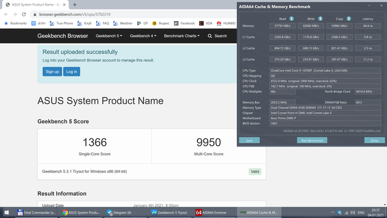This screenshot has height=218, width=387.
Task: Click the Sign up button
Action: (52, 71)
